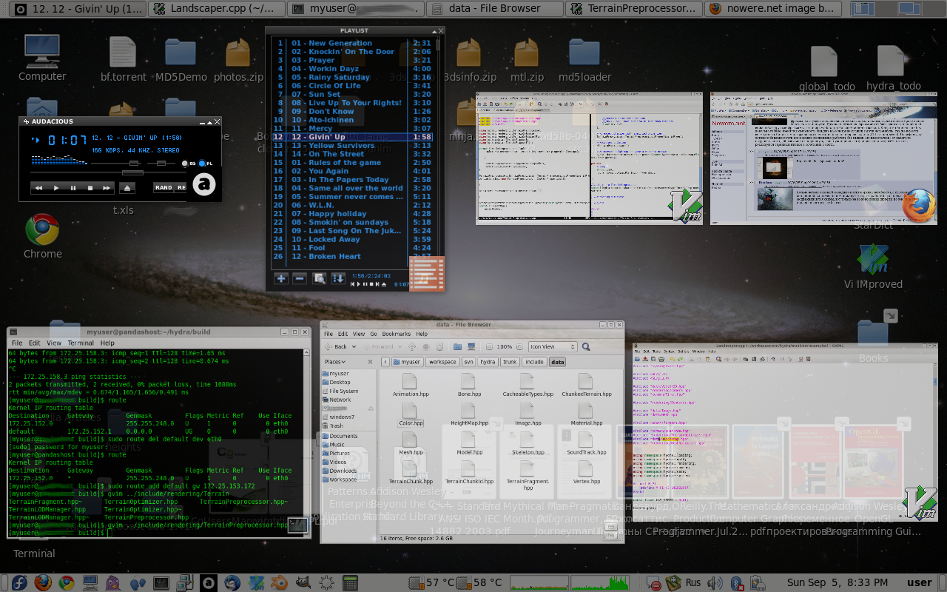The image size is (947, 592).
Task: Click the workspace path button in File Browser
Action: [x=442, y=362]
